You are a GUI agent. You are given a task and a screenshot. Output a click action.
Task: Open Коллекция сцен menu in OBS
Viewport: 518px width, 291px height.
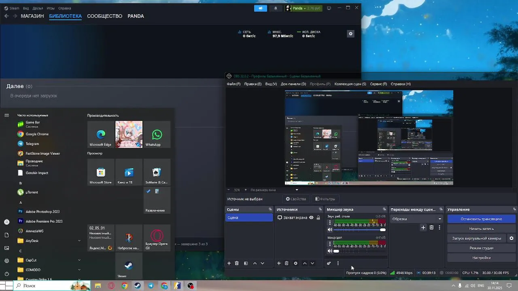pyautogui.click(x=350, y=84)
